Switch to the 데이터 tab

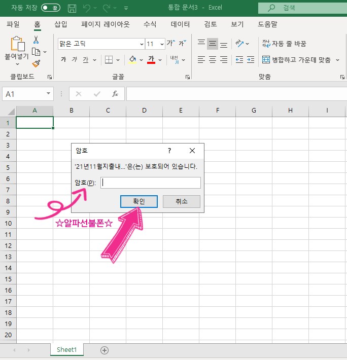180,24
